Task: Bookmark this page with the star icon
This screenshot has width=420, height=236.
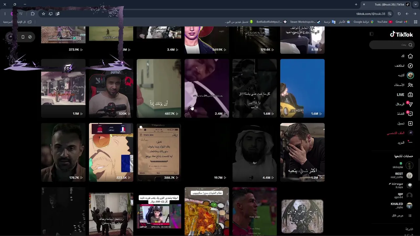Action: pos(43,14)
